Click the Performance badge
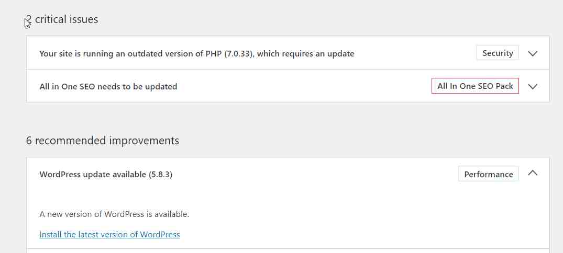This screenshot has height=253, width=563. point(488,174)
